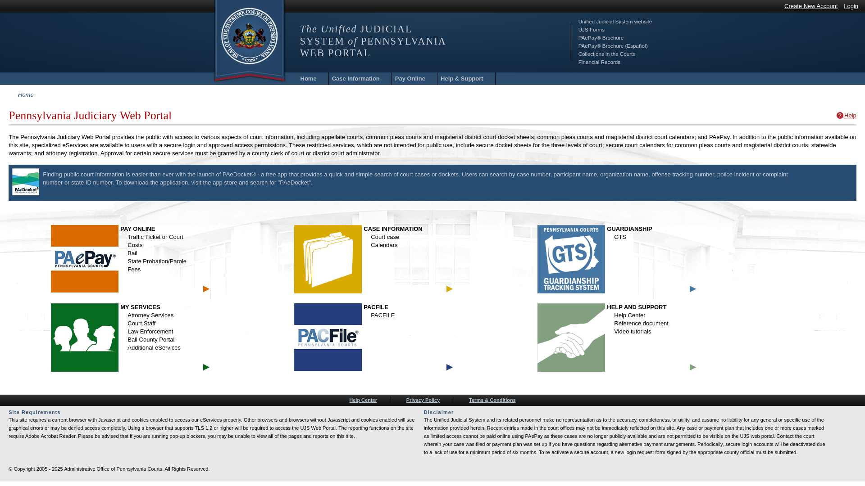The image size is (865, 486).
Task: Click the Home breadcrumb link
Action: pos(26,95)
